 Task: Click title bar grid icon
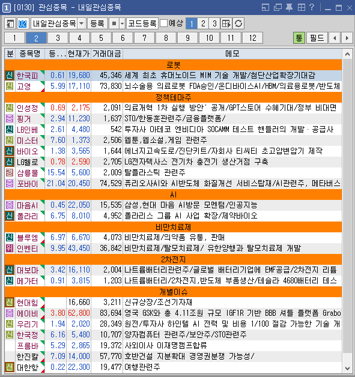click(302, 7)
